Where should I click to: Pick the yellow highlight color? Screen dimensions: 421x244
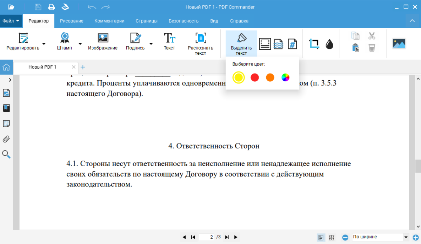(x=238, y=77)
